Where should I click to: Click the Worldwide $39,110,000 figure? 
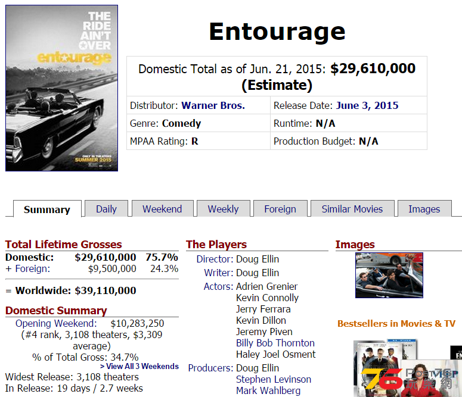(106, 291)
